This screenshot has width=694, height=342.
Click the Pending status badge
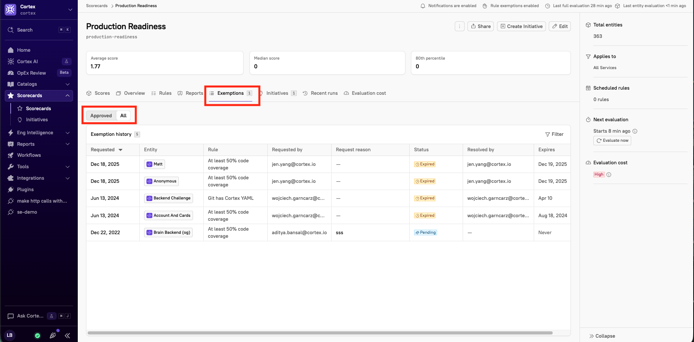pyautogui.click(x=426, y=233)
